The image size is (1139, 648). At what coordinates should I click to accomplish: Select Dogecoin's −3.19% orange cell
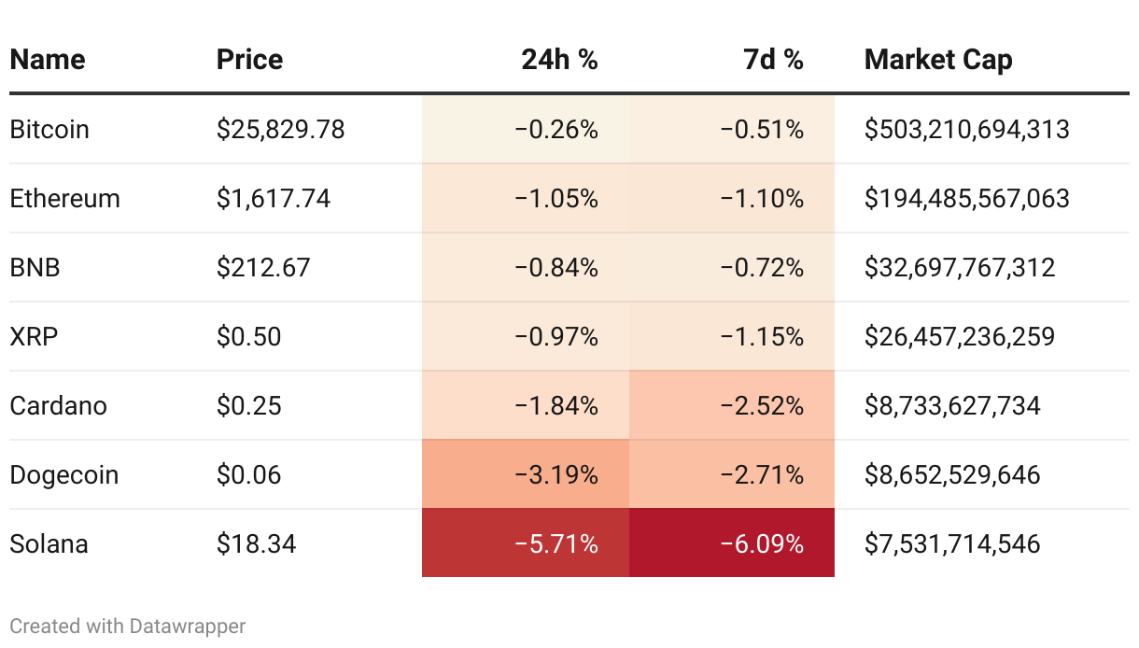[x=526, y=474]
